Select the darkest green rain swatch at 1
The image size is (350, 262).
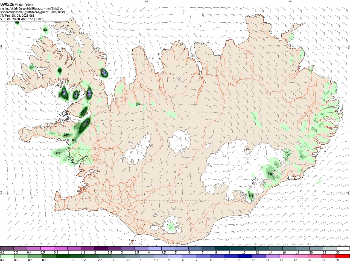click(x=63, y=256)
